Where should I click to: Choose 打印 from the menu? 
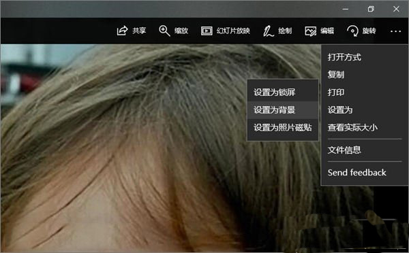[365, 92]
